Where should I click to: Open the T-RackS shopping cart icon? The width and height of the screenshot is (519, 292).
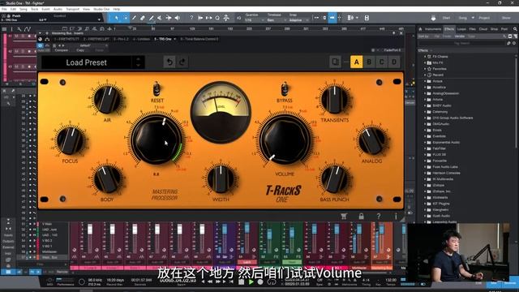click(344, 217)
